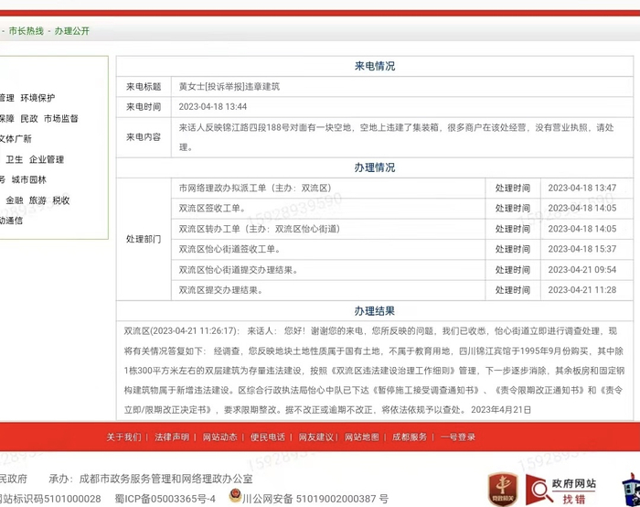Click the 办理结果 section header
The width and height of the screenshot is (640, 507).
[375, 311]
